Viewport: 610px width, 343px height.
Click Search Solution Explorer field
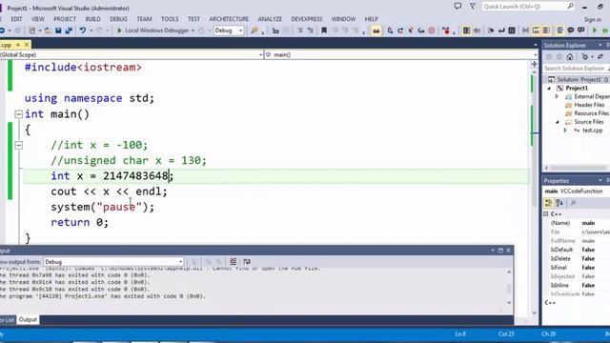tap(576, 69)
